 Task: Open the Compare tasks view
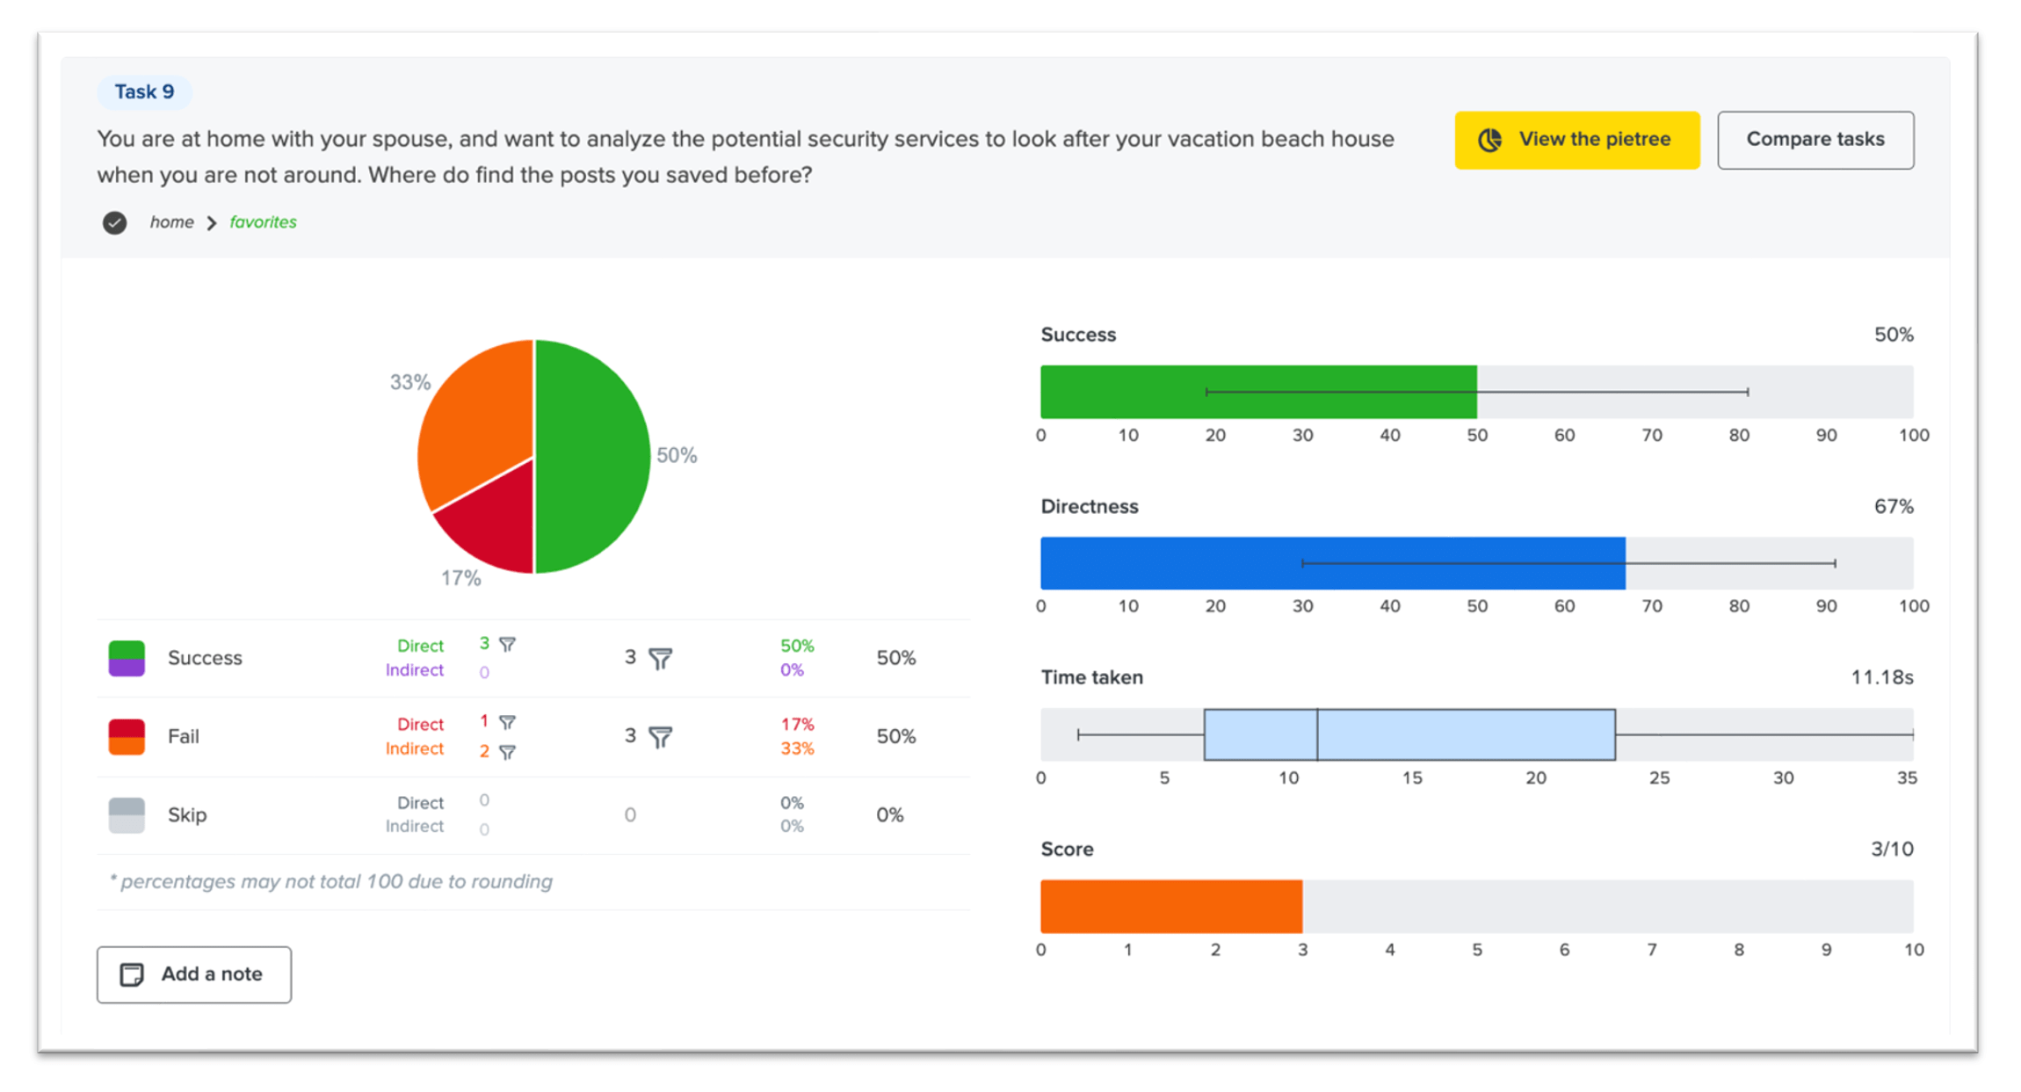[1815, 140]
